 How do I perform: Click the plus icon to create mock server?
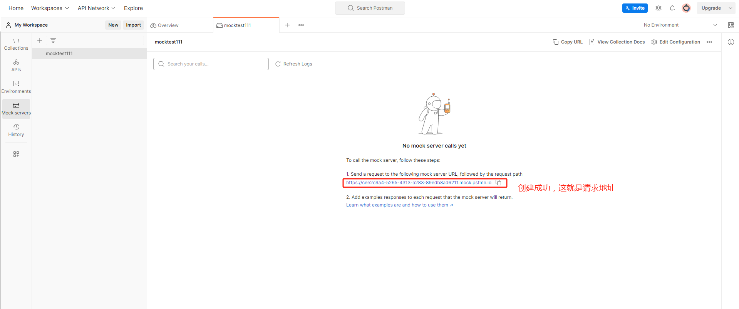(x=39, y=40)
